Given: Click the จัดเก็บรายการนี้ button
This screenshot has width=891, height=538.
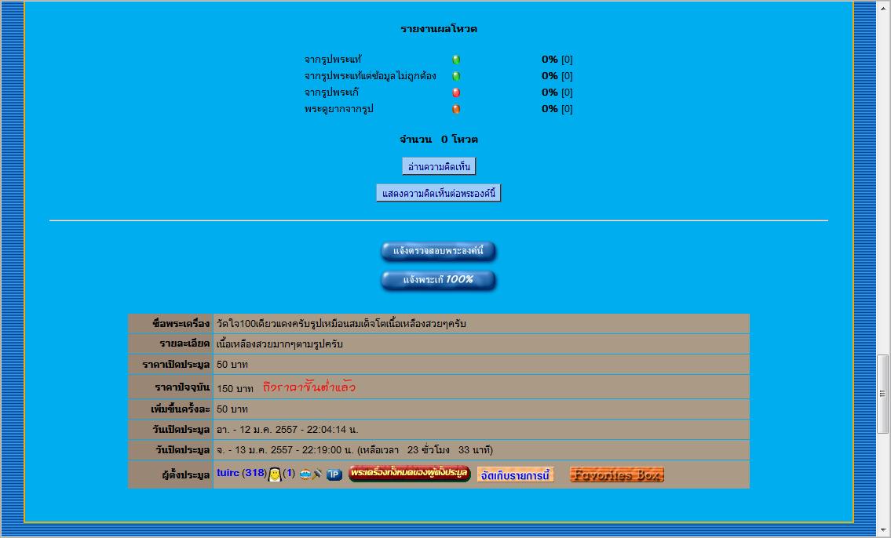Looking at the screenshot, I should 515,474.
